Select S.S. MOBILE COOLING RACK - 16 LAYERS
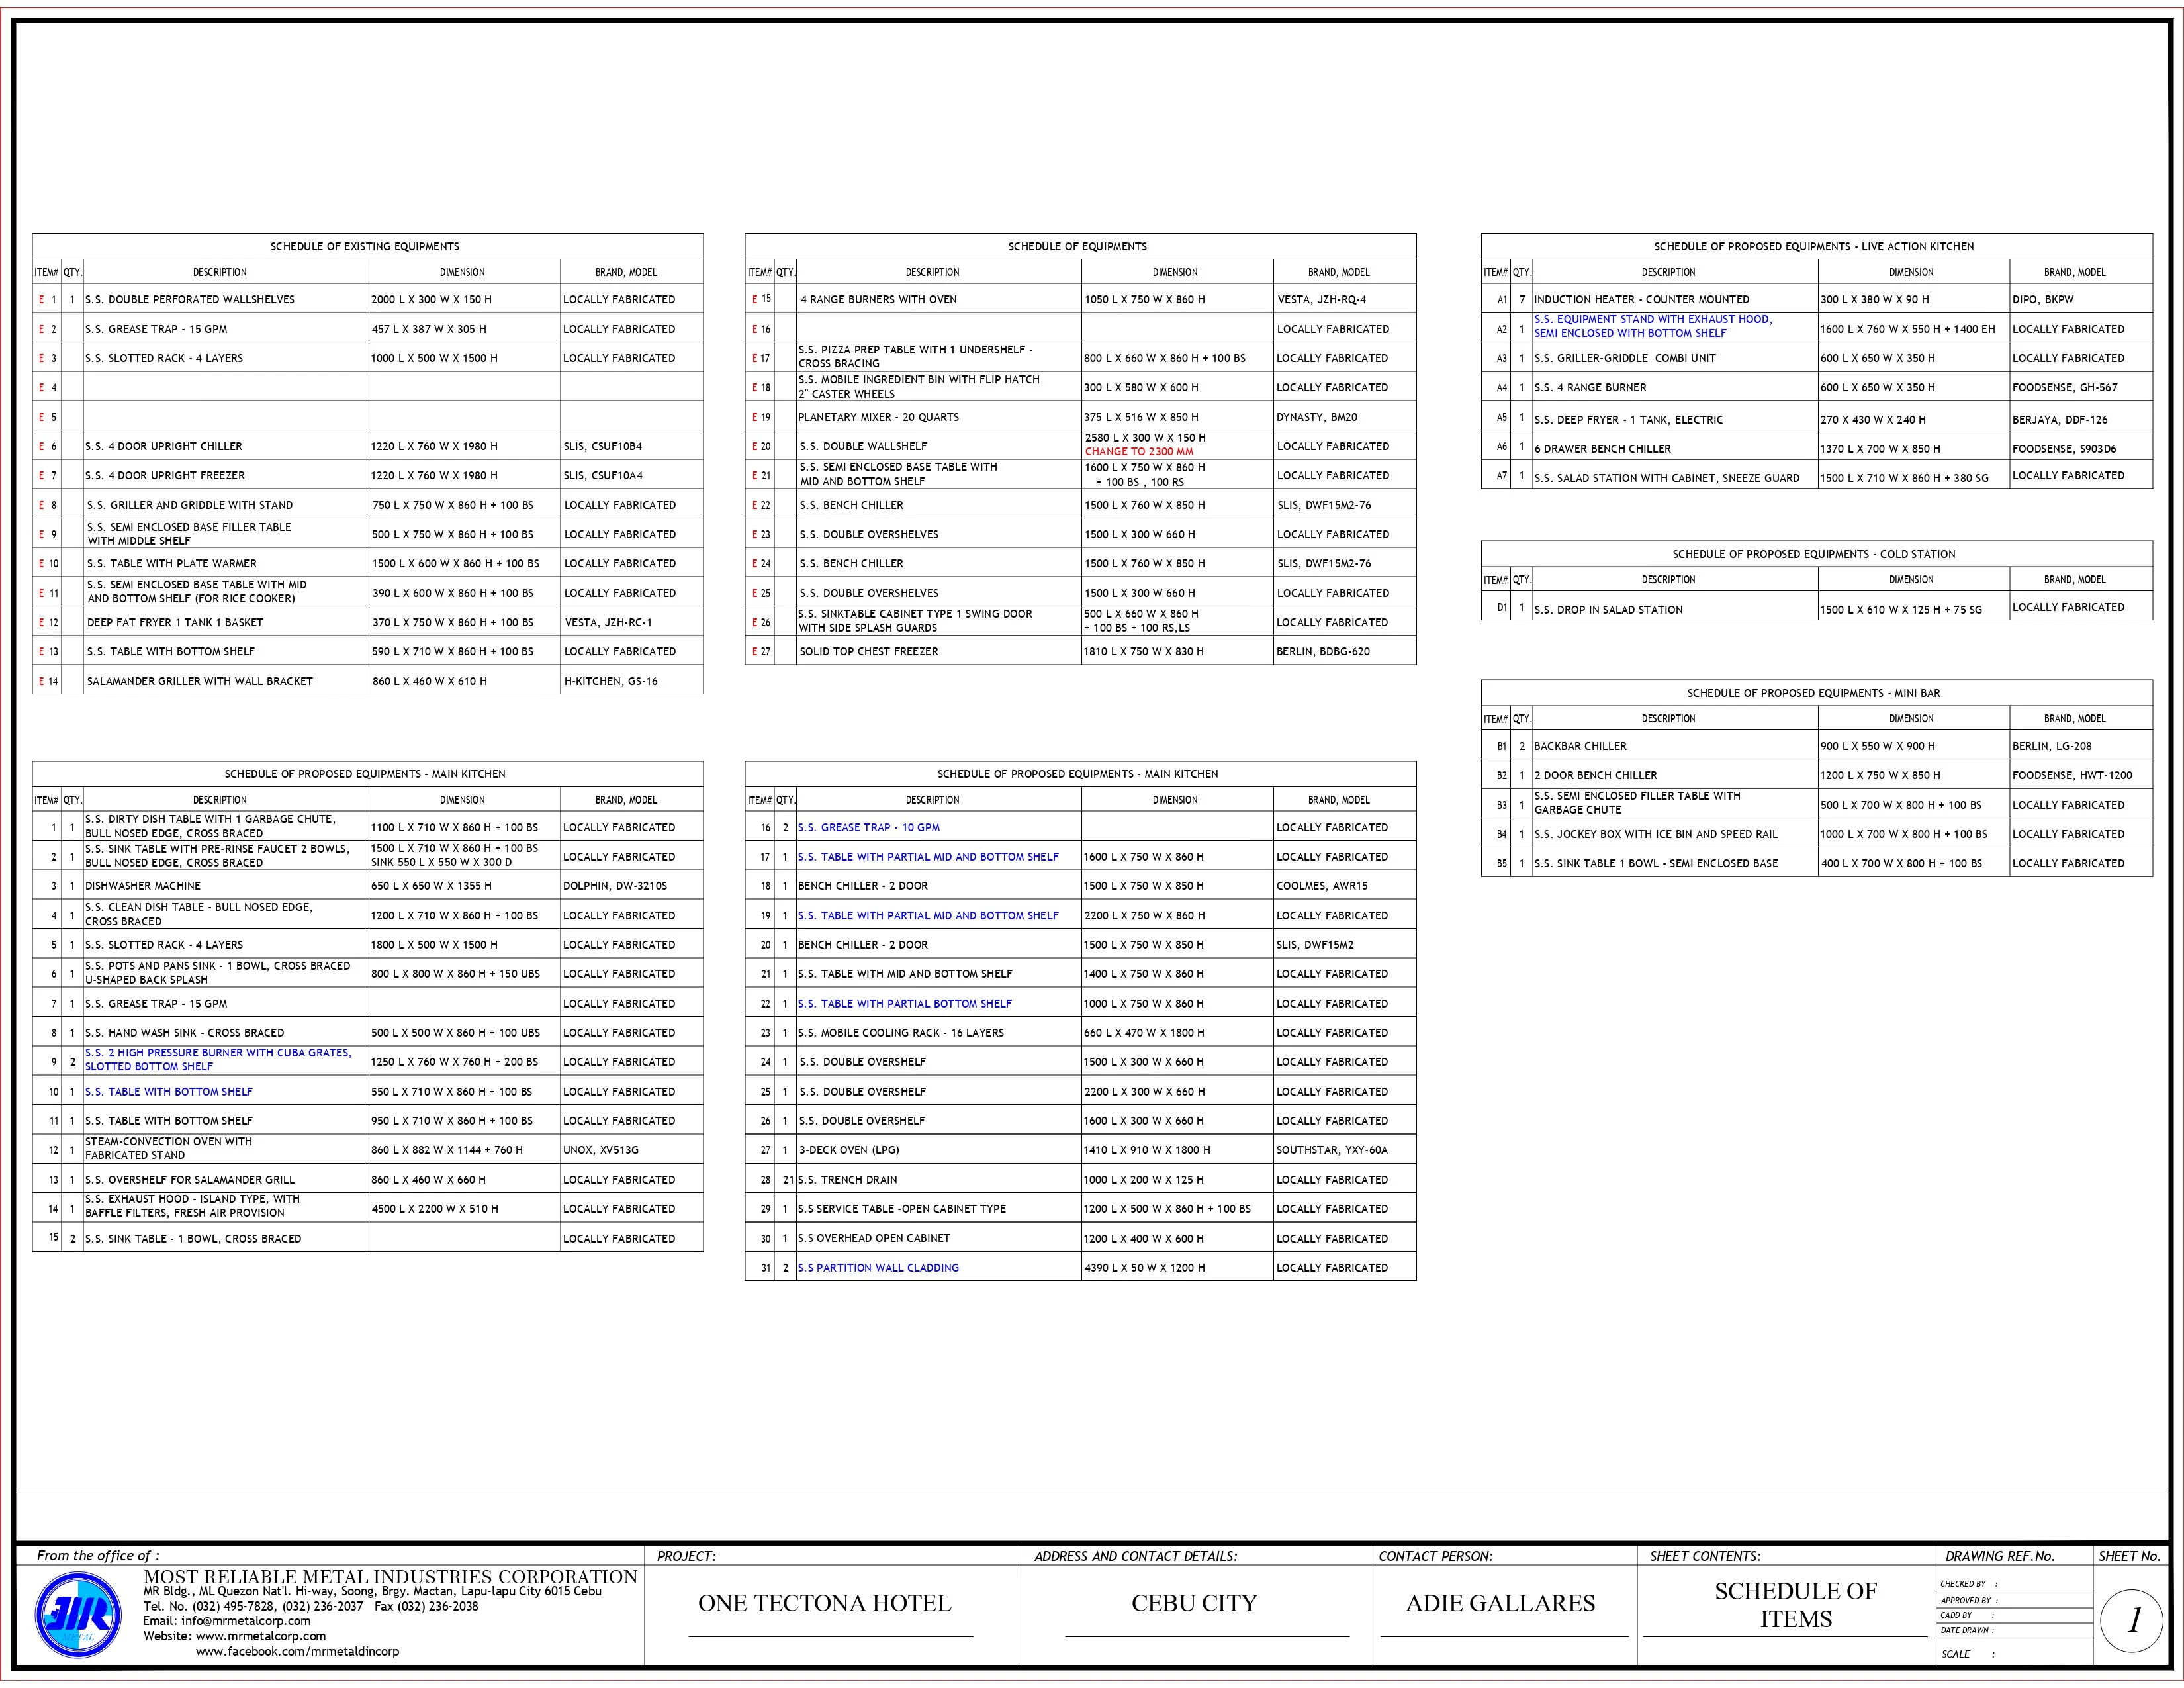Screen dimensions: 2184x1688 click(901, 1033)
